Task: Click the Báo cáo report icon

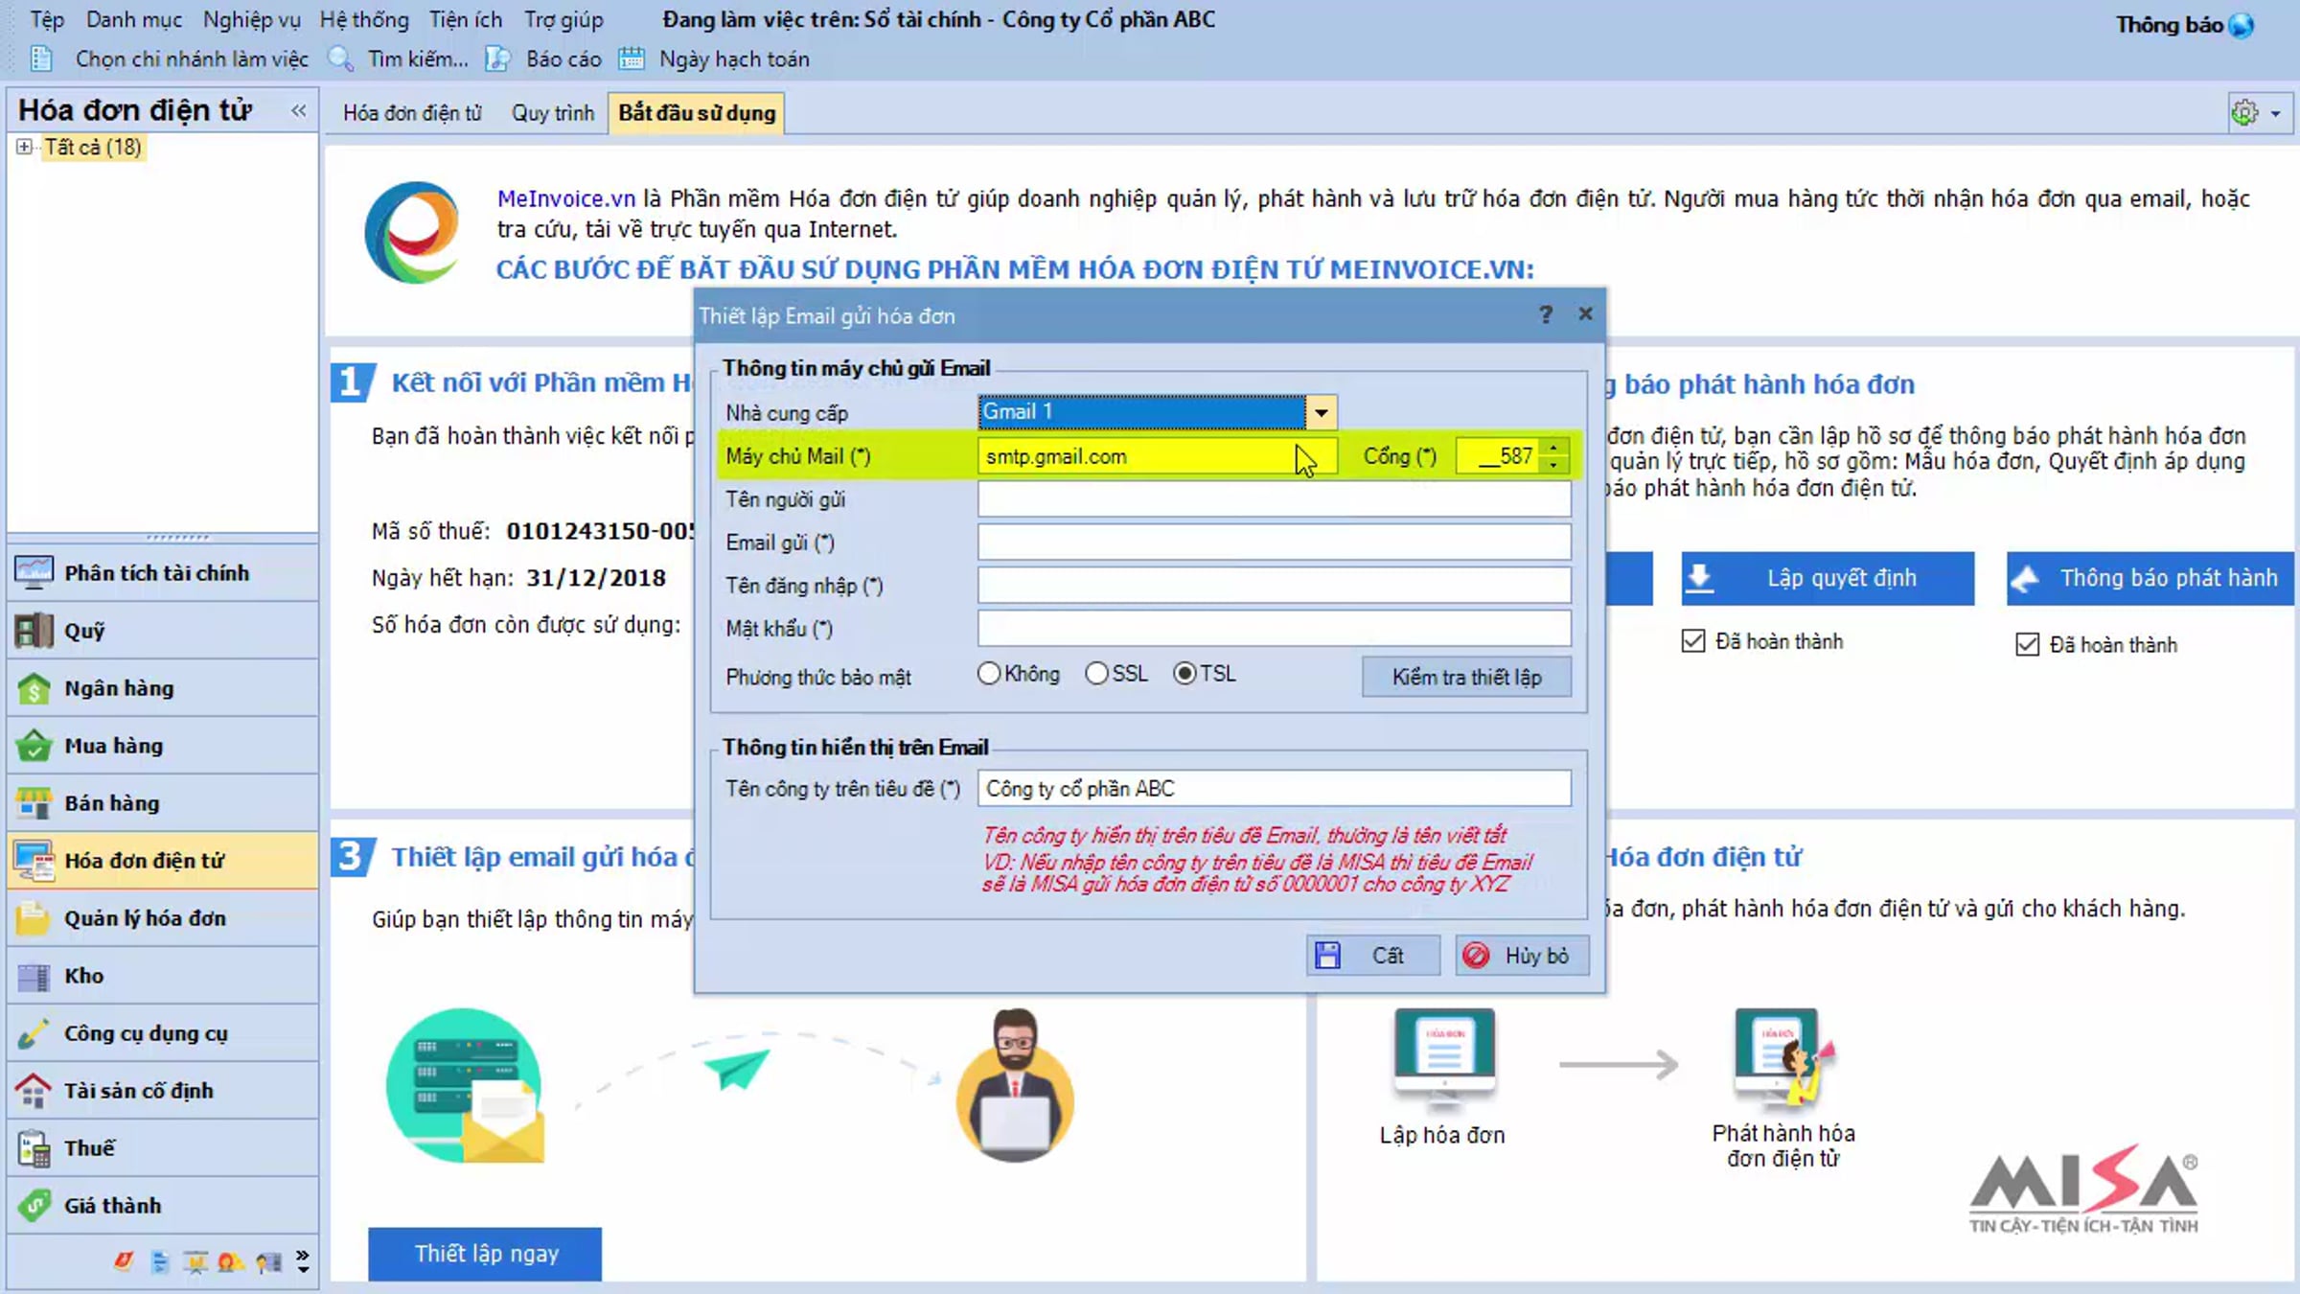Action: (497, 59)
